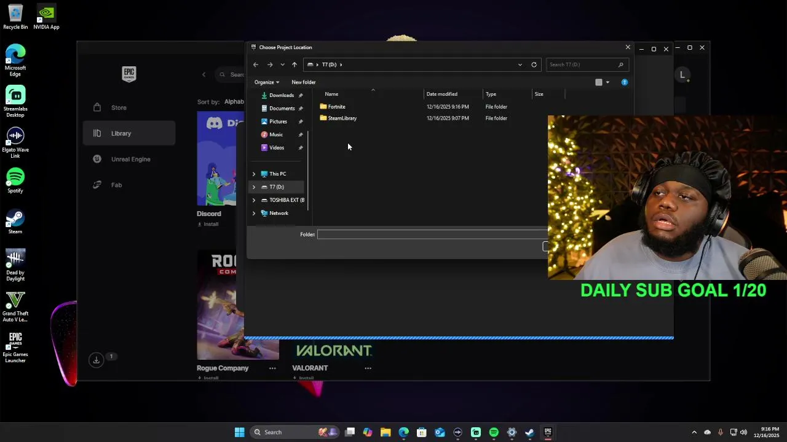Open File Explorer from taskbar
This screenshot has width=787, height=442.
(x=386, y=432)
